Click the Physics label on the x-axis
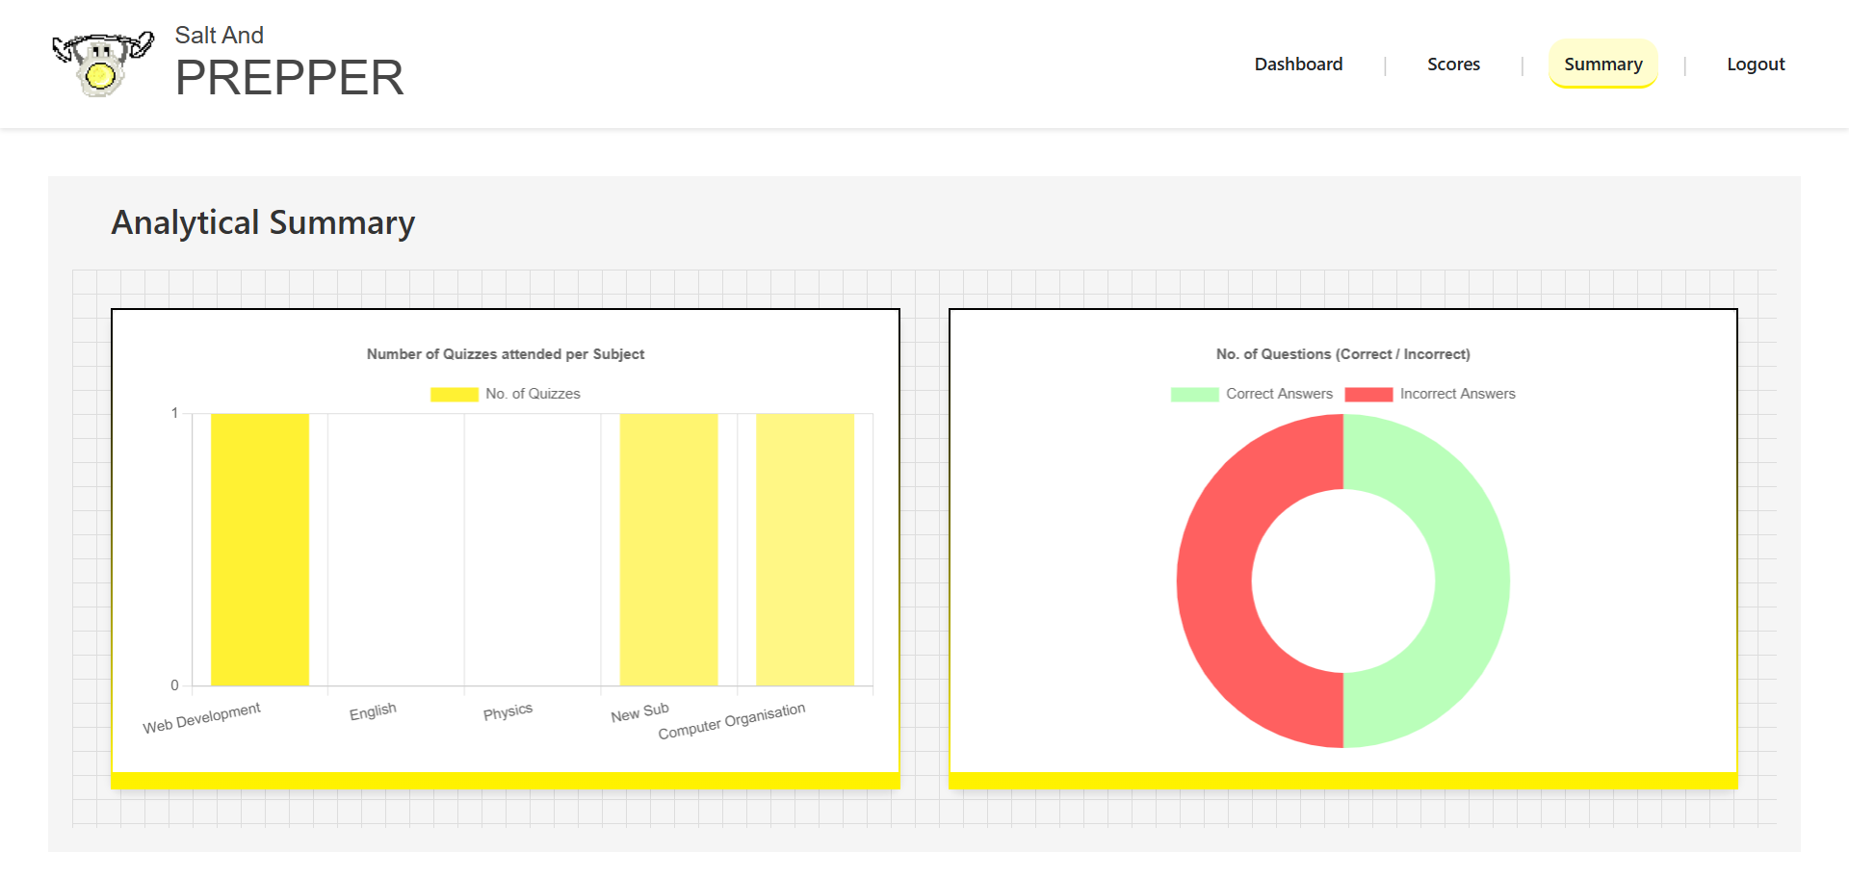Viewport: 1849px width, 878px height. pos(508,712)
